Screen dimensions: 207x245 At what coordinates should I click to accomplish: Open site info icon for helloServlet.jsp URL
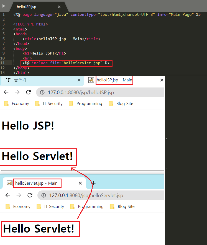44,195
